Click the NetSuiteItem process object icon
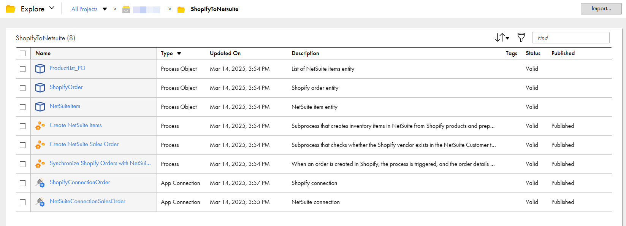Screen dimensions: 626x226 [x=40, y=107]
